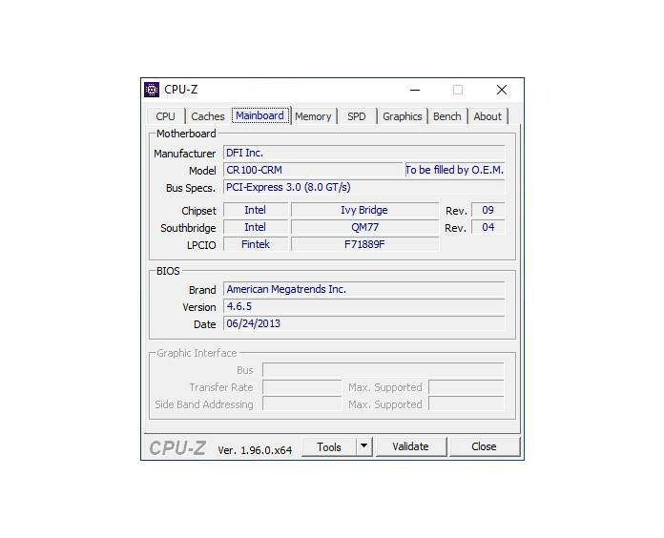This screenshot has width=664, height=538.
Task: Click the Tools button
Action: click(329, 447)
